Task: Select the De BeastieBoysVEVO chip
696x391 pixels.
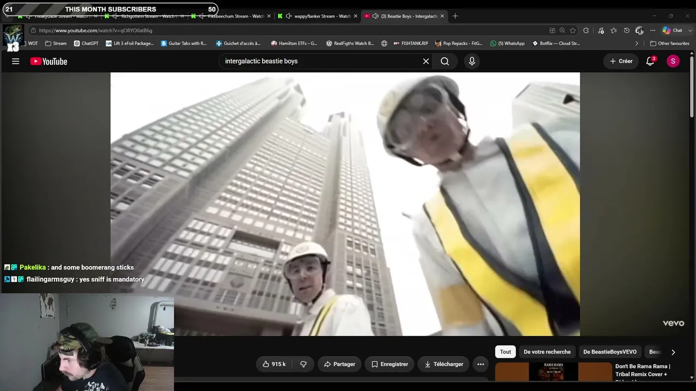Action: click(x=610, y=352)
